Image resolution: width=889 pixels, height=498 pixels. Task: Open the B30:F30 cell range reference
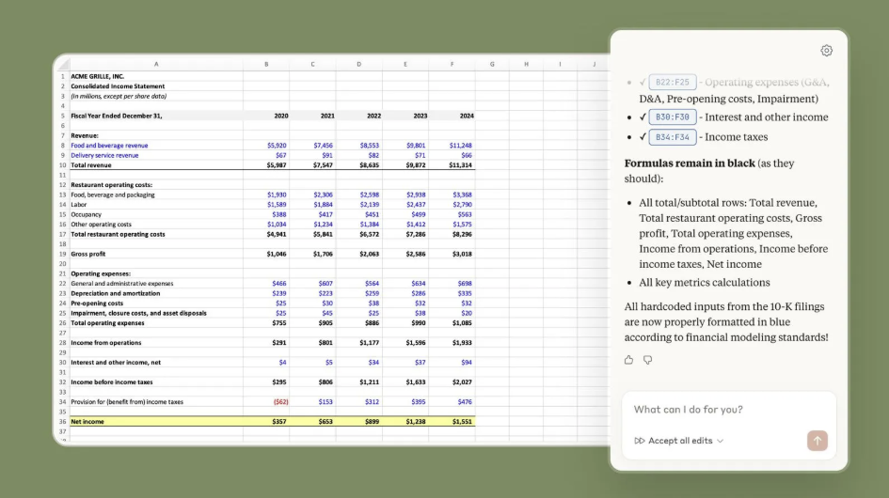[672, 117]
